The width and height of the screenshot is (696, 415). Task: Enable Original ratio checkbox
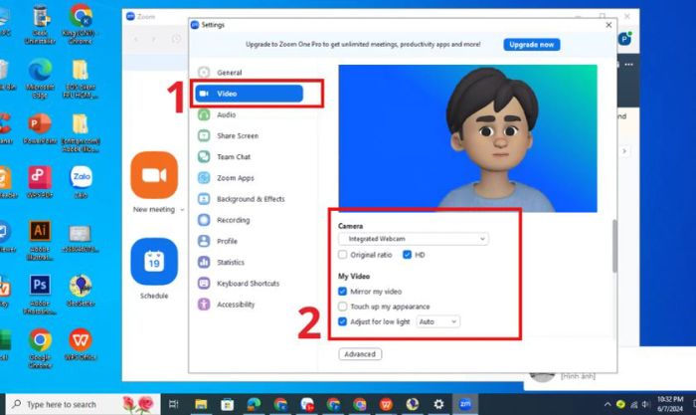[x=342, y=255]
